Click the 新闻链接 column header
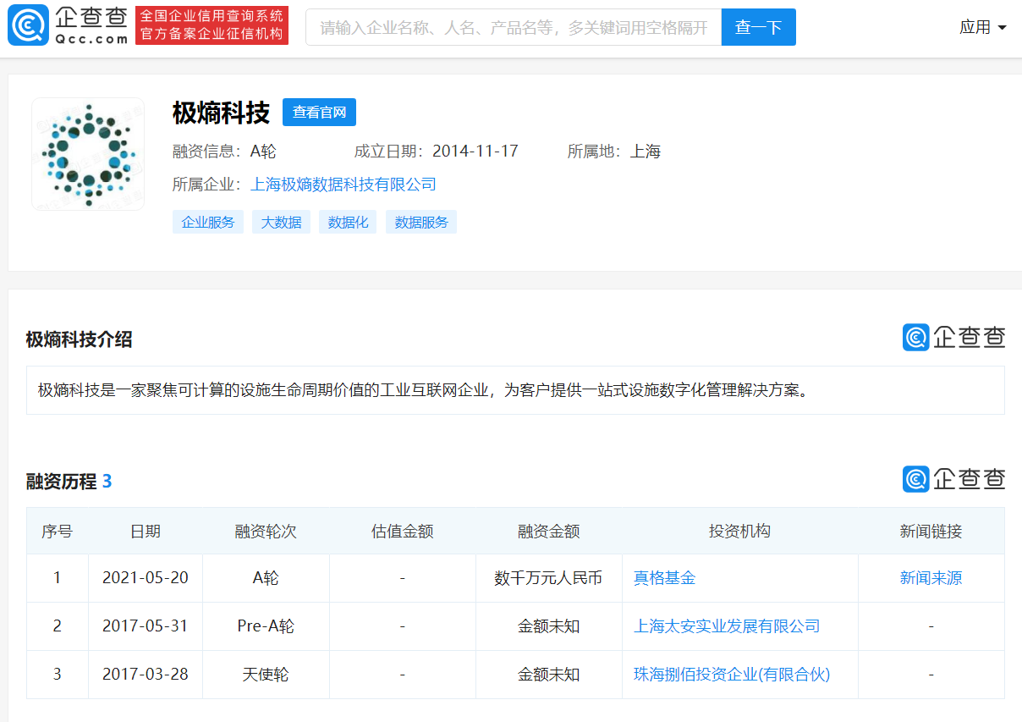This screenshot has width=1022, height=722. (931, 532)
